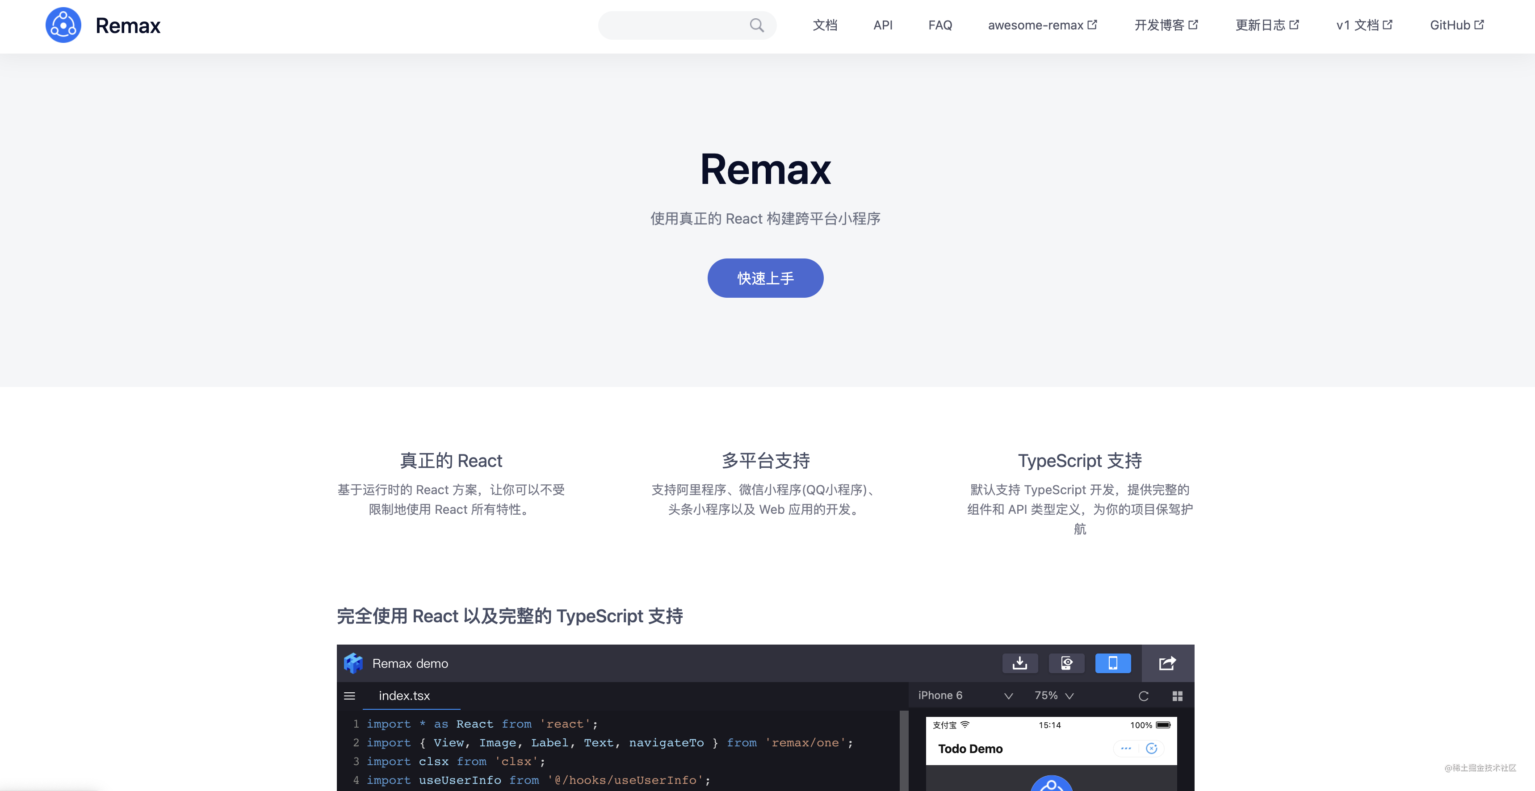This screenshot has width=1535, height=791.
Task: Click the large Remax hero title
Action: 765,169
